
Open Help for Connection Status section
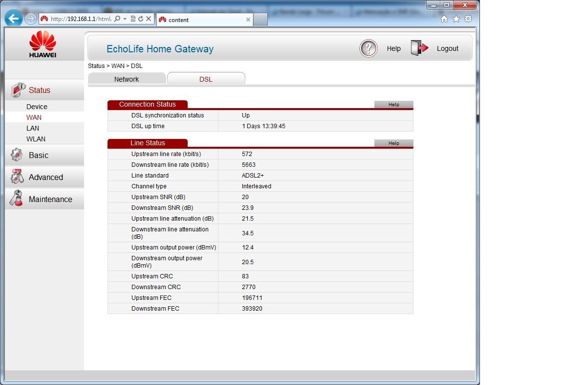[x=393, y=105]
